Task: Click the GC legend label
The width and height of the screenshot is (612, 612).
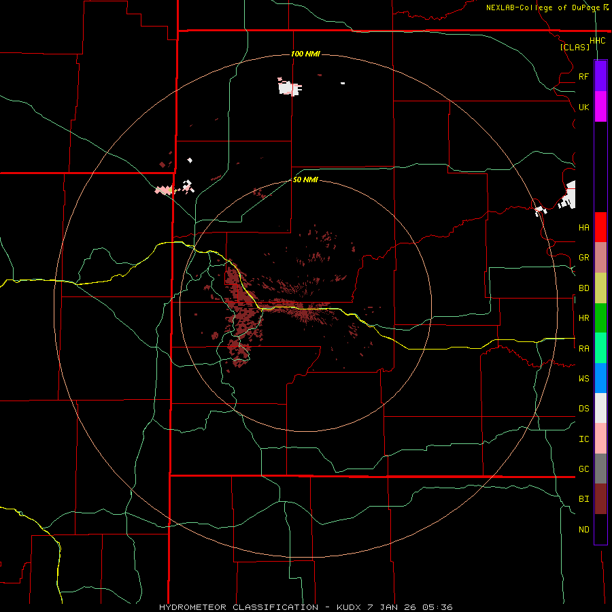Action: (x=584, y=469)
